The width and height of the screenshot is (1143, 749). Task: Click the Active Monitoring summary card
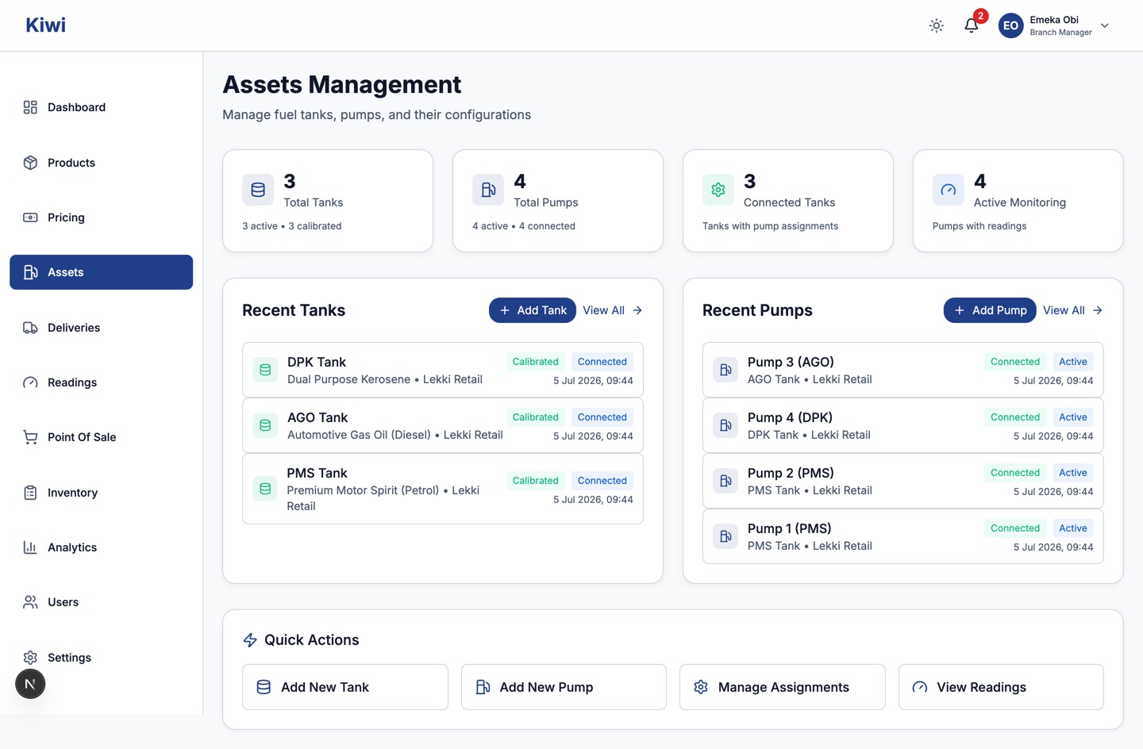click(x=1018, y=201)
